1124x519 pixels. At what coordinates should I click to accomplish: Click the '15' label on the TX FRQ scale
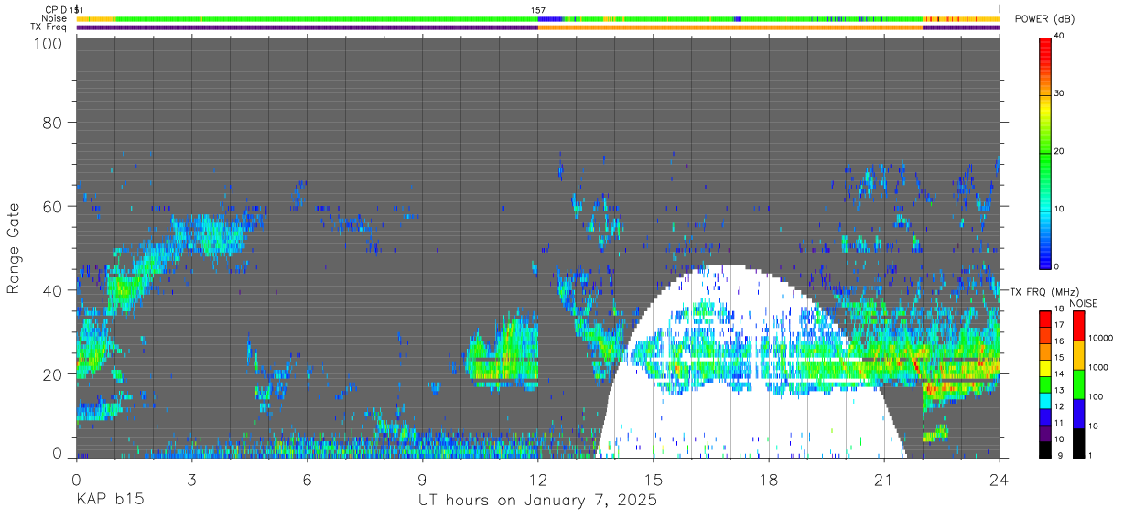coord(1059,357)
